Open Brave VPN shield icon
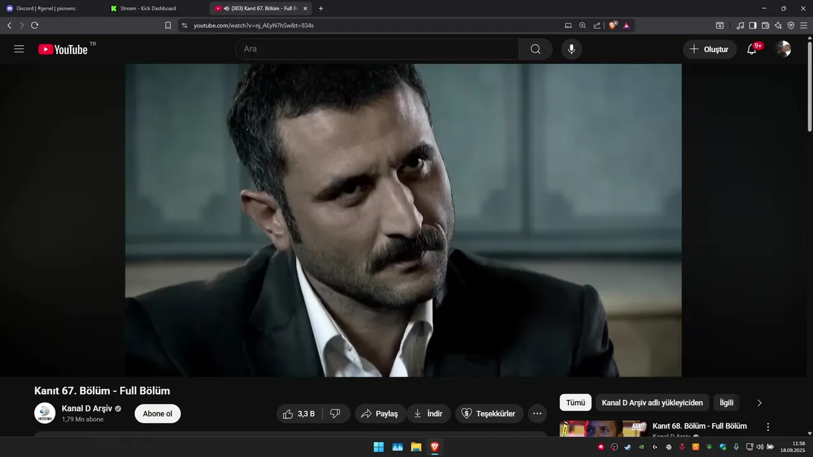The width and height of the screenshot is (813, 457). [x=791, y=25]
